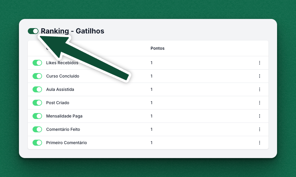Click the Pontos column header
Image resolution: width=296 pixels, height=177 pixels.
[x=157, y=48]
